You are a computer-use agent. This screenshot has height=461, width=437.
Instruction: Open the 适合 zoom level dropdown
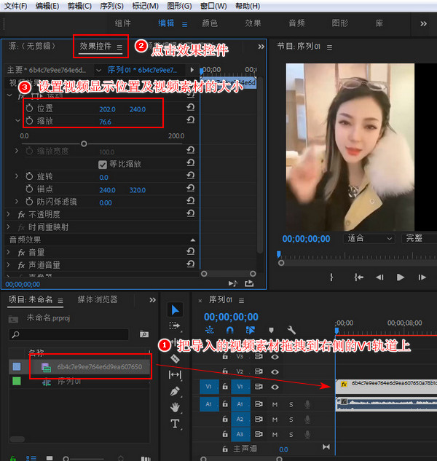click(369, 238)
